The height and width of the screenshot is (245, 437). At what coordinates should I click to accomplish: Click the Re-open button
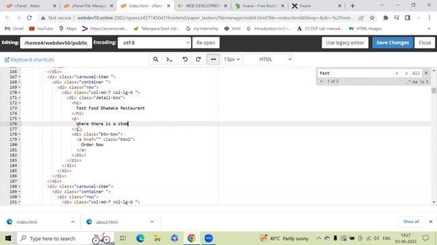pyautogui.click(x=206, y=43)
